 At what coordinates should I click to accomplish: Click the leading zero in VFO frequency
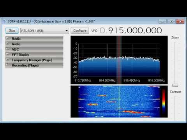click(x=102, y=30)
